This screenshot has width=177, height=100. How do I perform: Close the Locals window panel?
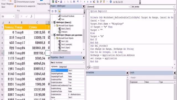[x=175, y=73]
